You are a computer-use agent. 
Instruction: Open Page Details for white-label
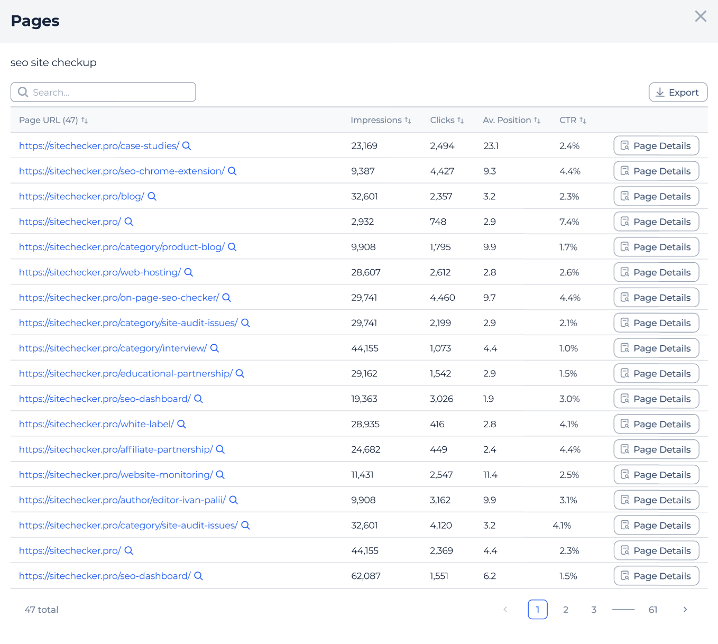656,424
